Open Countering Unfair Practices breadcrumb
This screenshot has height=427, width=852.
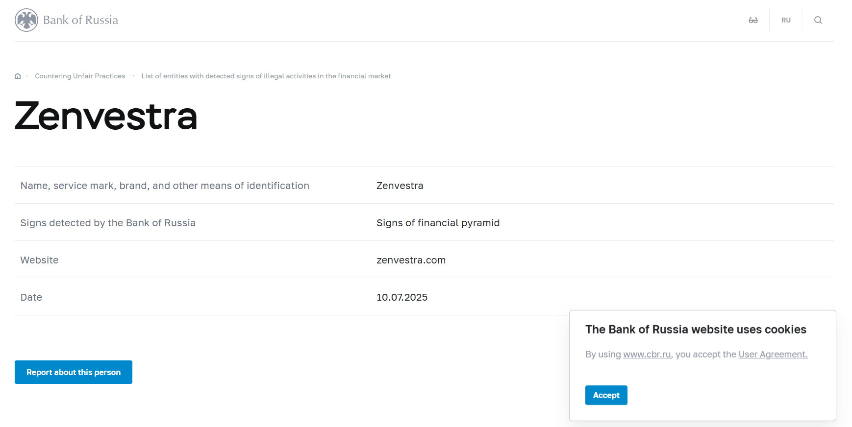[x=80, y=76]
